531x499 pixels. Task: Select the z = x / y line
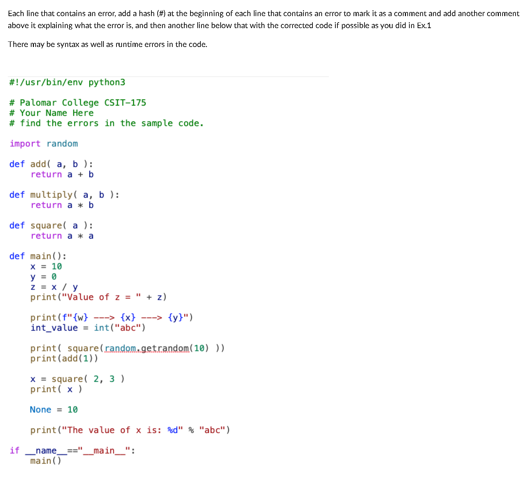click(x=53, y=287)
